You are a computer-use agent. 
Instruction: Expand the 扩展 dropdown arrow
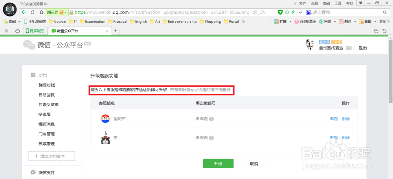(x=290, y=22)
